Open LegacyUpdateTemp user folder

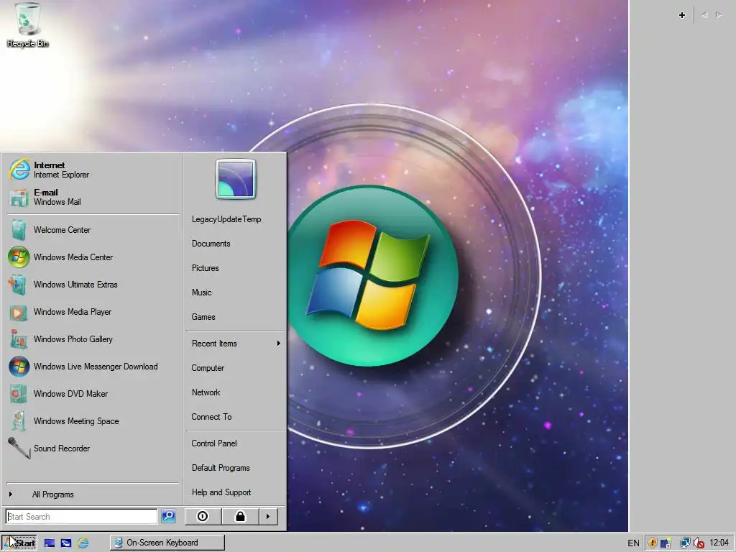coord(236,219)
